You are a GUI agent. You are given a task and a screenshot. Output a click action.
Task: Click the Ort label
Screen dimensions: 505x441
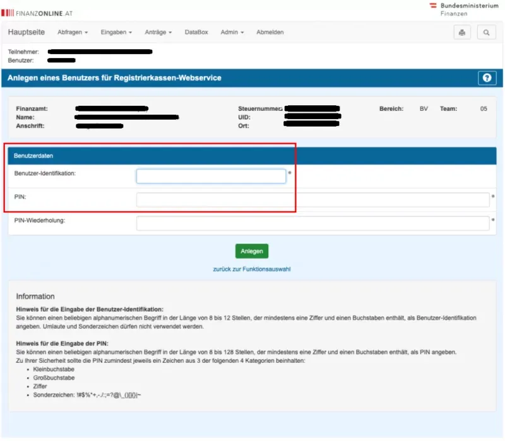[244, 125]
